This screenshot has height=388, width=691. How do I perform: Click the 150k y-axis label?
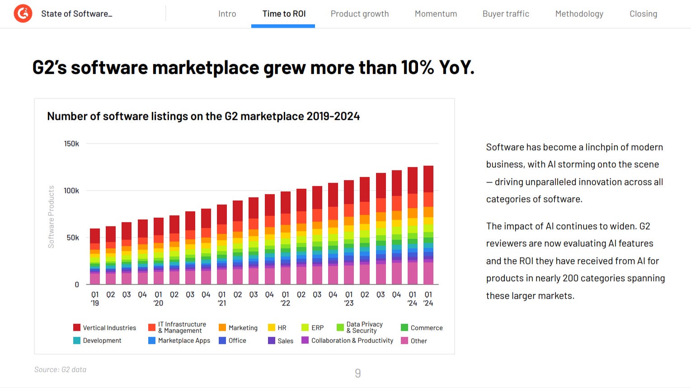(x=71, y=144)
